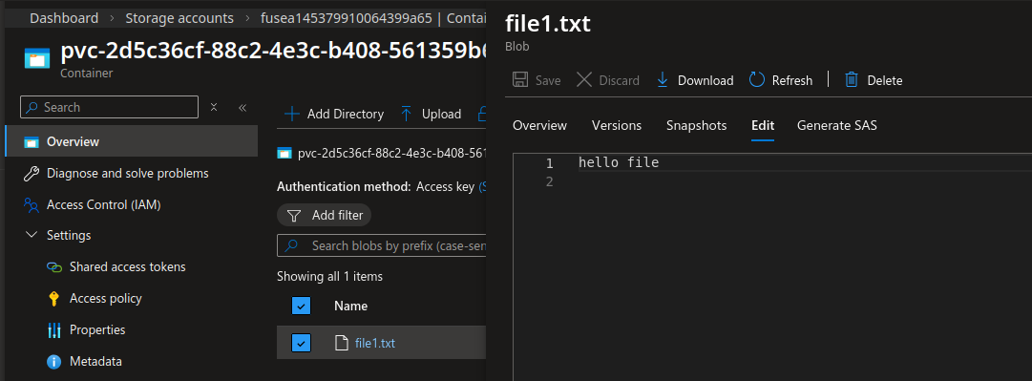Open the file1.txt blob link
Image resolution: width=1032 pixels, height=381 pixels.
(375, 343)
